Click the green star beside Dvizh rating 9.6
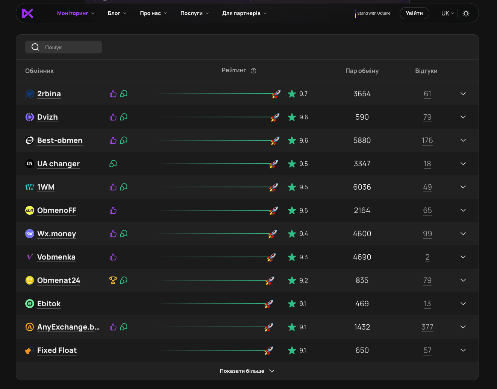Viewport: 497px width, 389px height. point(292,117)
